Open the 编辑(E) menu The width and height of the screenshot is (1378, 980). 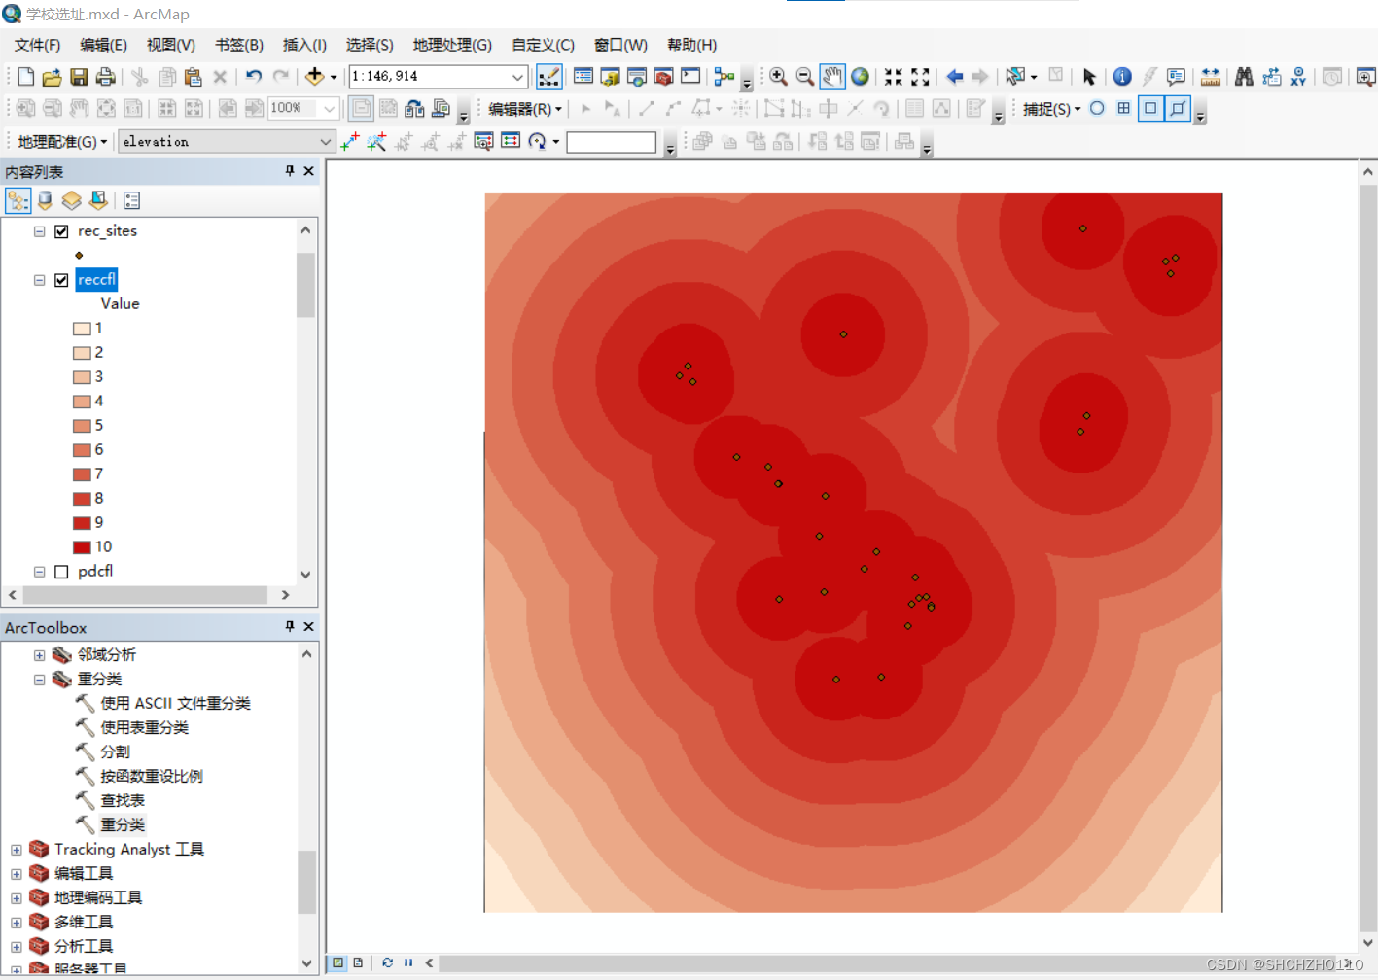103,45
